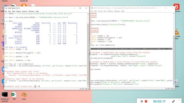The width and height of the screenshot is (184, 103).
Task: Open Window menu in IDLE Shell window
Action: (x=31, y=11)
